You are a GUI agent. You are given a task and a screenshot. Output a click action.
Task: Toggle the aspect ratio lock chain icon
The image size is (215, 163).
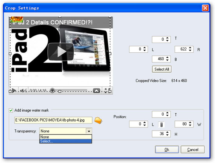tap(161, 124)
